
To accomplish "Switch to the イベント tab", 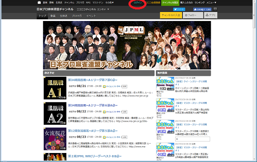I will 91,16.
